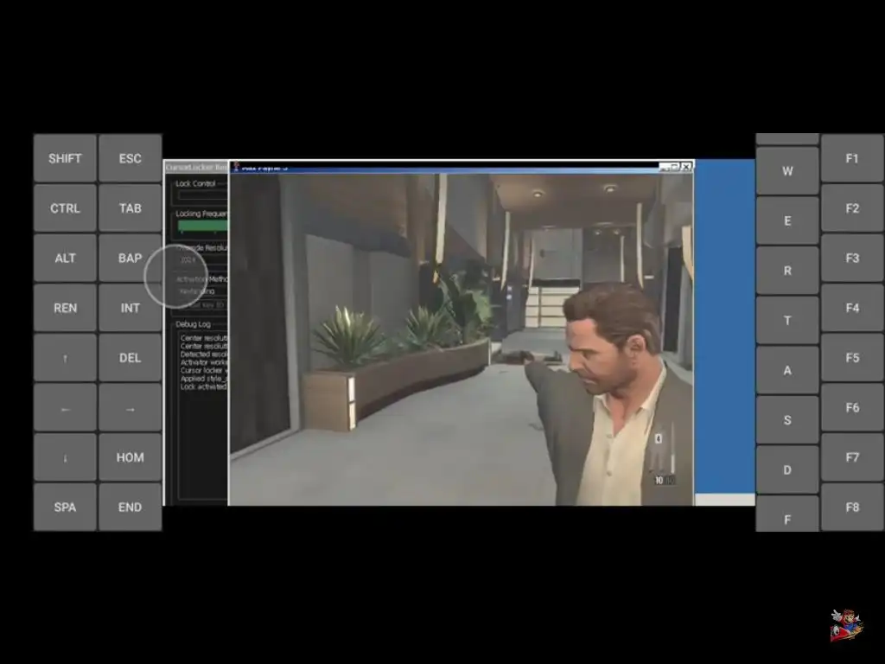This screenshot has width=885, height=664.
Task: Tap the F2 function key
Action: click(x=852, y=208)
